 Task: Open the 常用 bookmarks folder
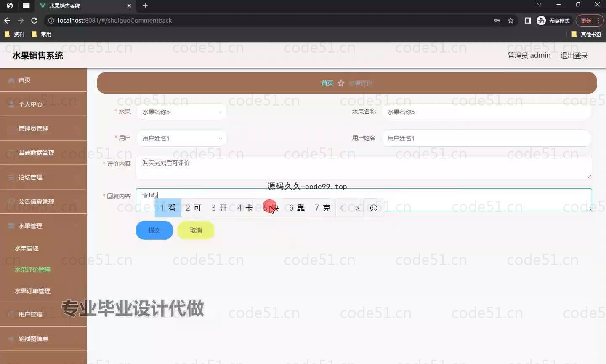[41, 34]
